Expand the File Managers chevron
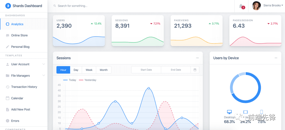 coord(44,75)
